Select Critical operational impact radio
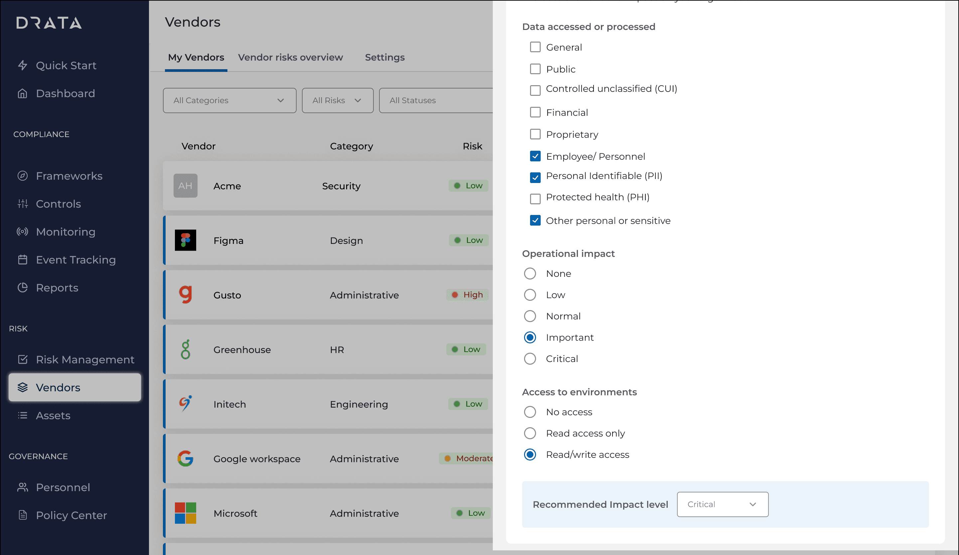Screen dimensions: 959x555 pyautogui.click(x=530, y=359)
